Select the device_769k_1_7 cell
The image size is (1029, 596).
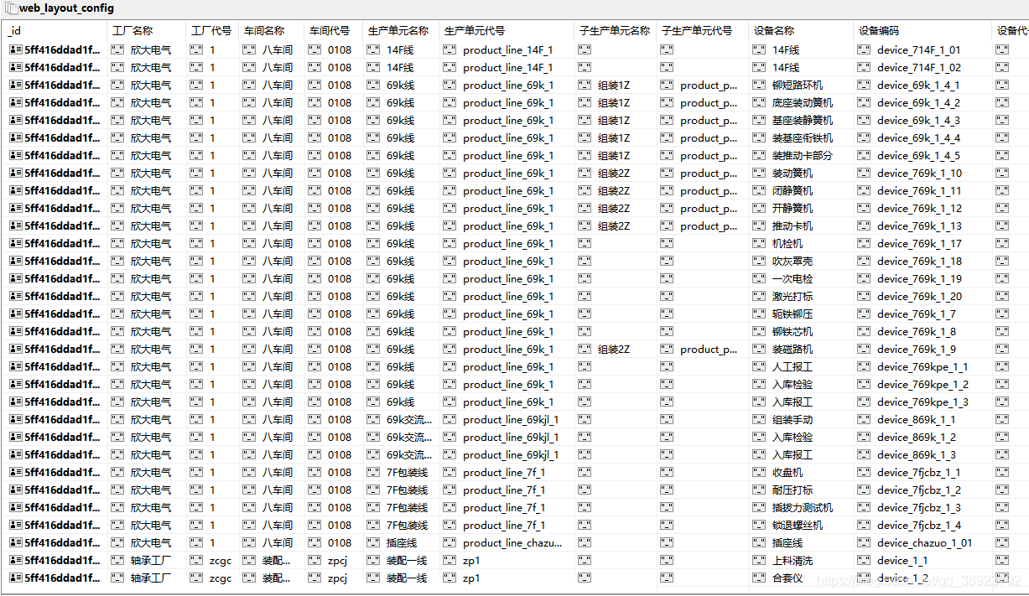point(917,314)
